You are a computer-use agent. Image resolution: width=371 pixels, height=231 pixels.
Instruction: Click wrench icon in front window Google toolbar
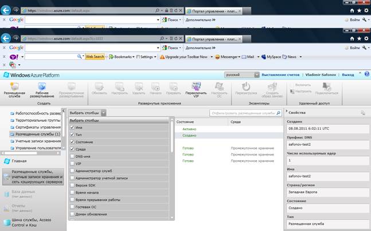tap(364, 47)
